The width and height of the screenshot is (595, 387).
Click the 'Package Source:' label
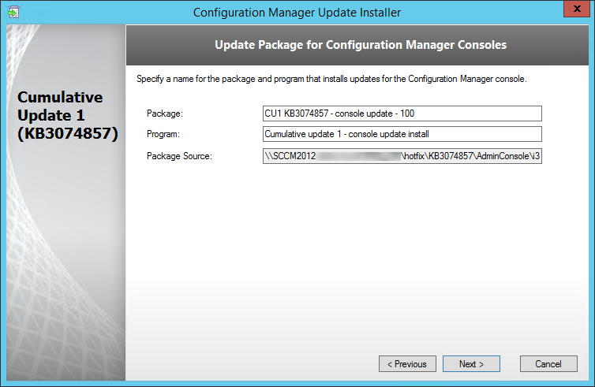click(x=179, y=156)
